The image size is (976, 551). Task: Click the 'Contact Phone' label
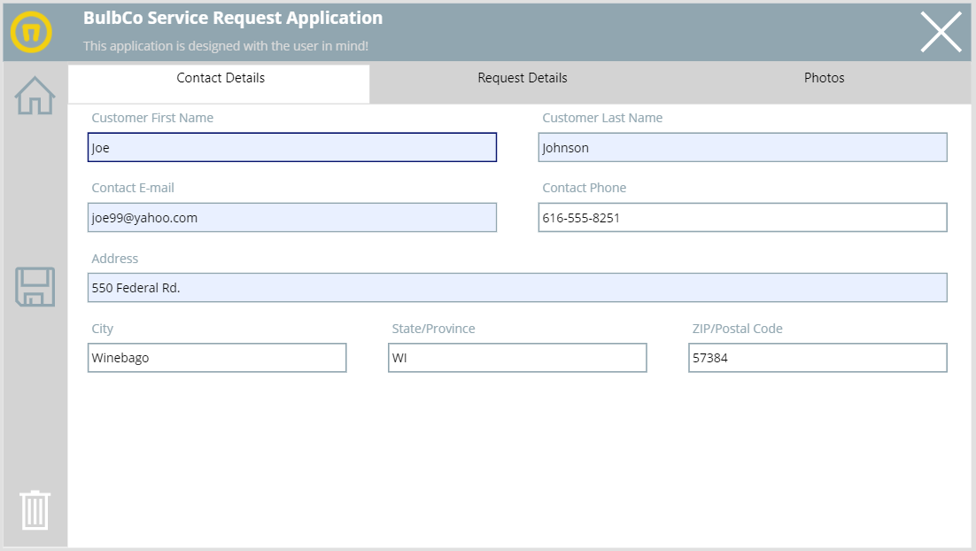pyautogui.click(x=584, y=188)
